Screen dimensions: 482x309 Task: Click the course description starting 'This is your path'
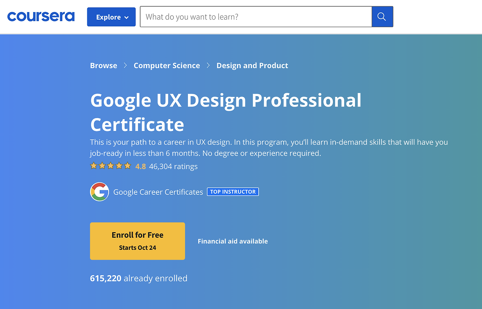point(269,148)
